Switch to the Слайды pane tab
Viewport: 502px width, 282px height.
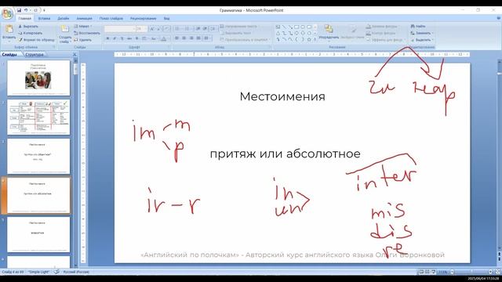tap(9, 54)
